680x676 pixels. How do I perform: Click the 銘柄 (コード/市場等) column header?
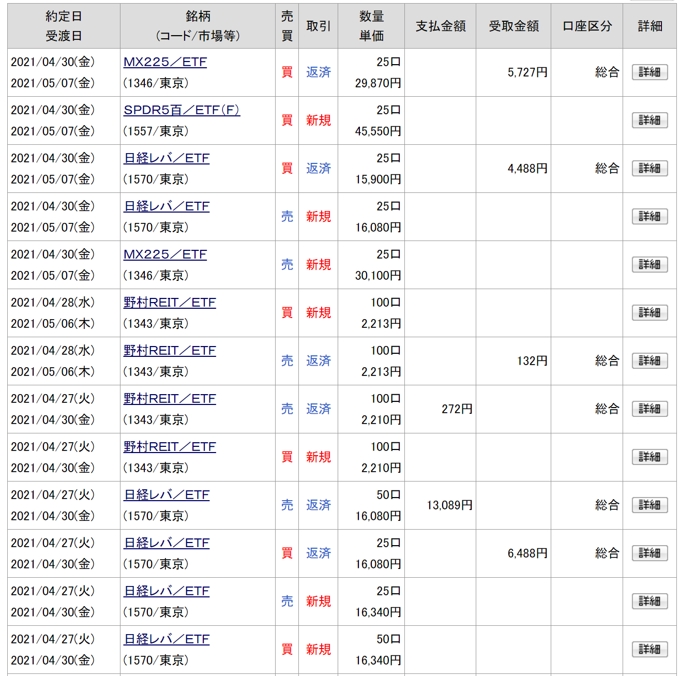(x=198, y=26)
